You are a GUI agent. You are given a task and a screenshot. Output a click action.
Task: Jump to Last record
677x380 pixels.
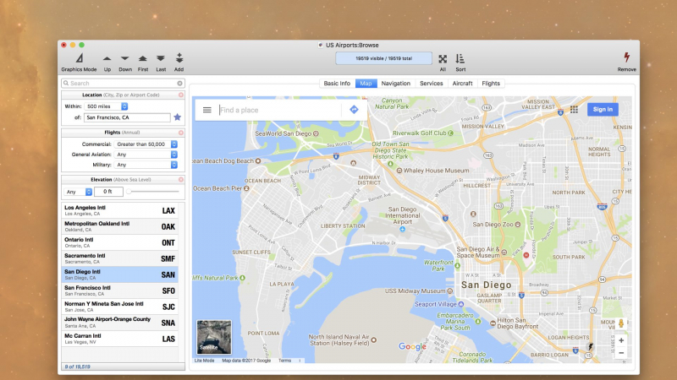pos(161,62)
